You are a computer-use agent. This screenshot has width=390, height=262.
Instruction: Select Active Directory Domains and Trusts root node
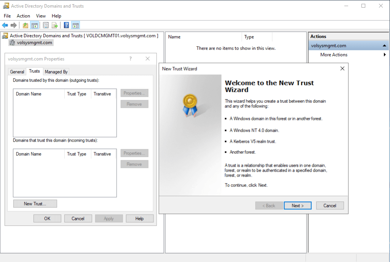pos(46,36)
